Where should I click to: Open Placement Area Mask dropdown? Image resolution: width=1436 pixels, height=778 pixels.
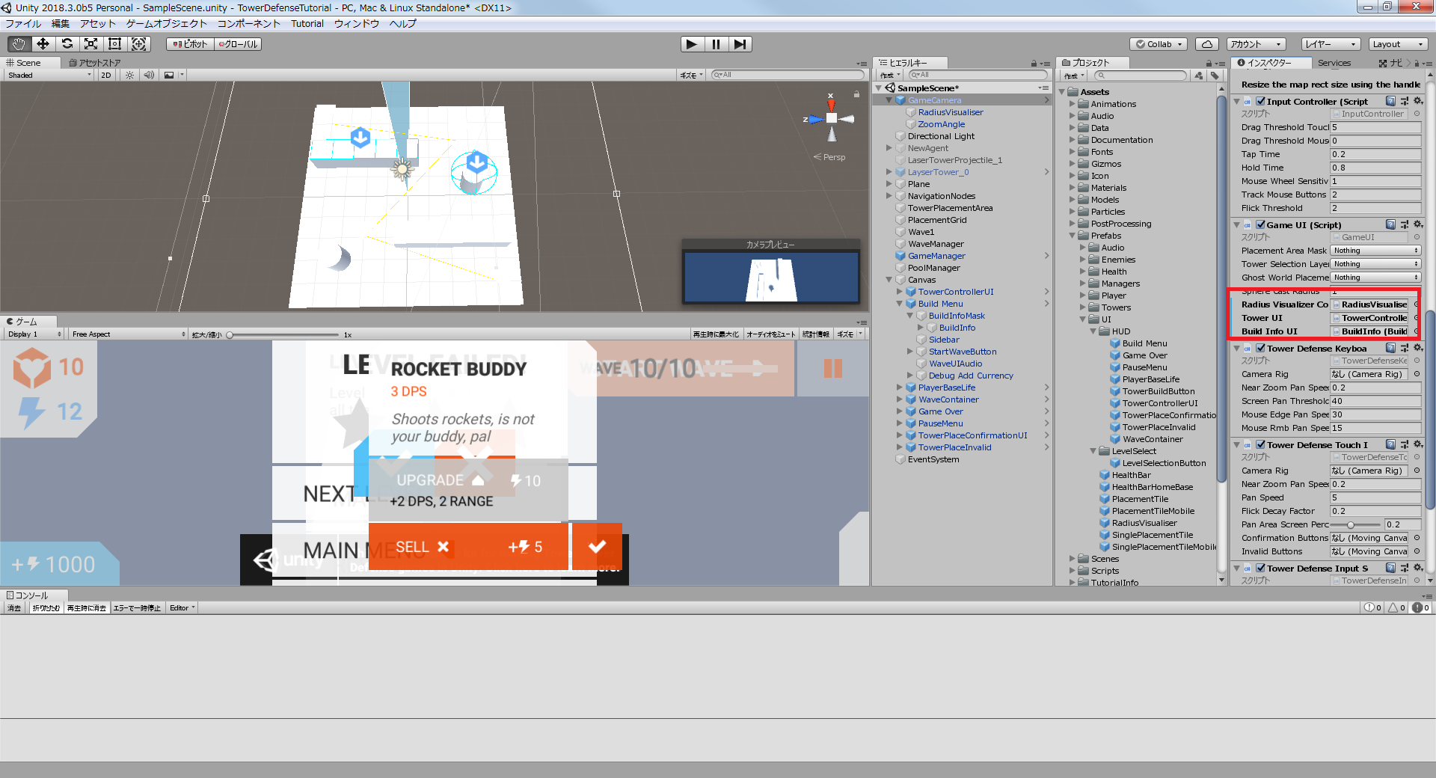[1375, 251]
